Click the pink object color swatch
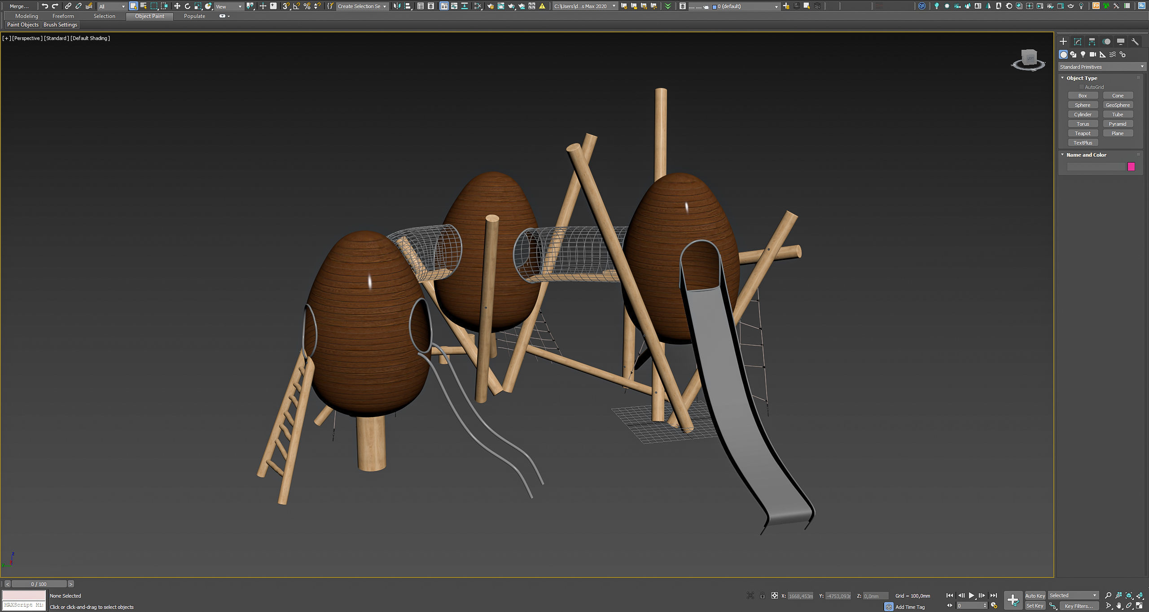 [x=1131, y=167]
